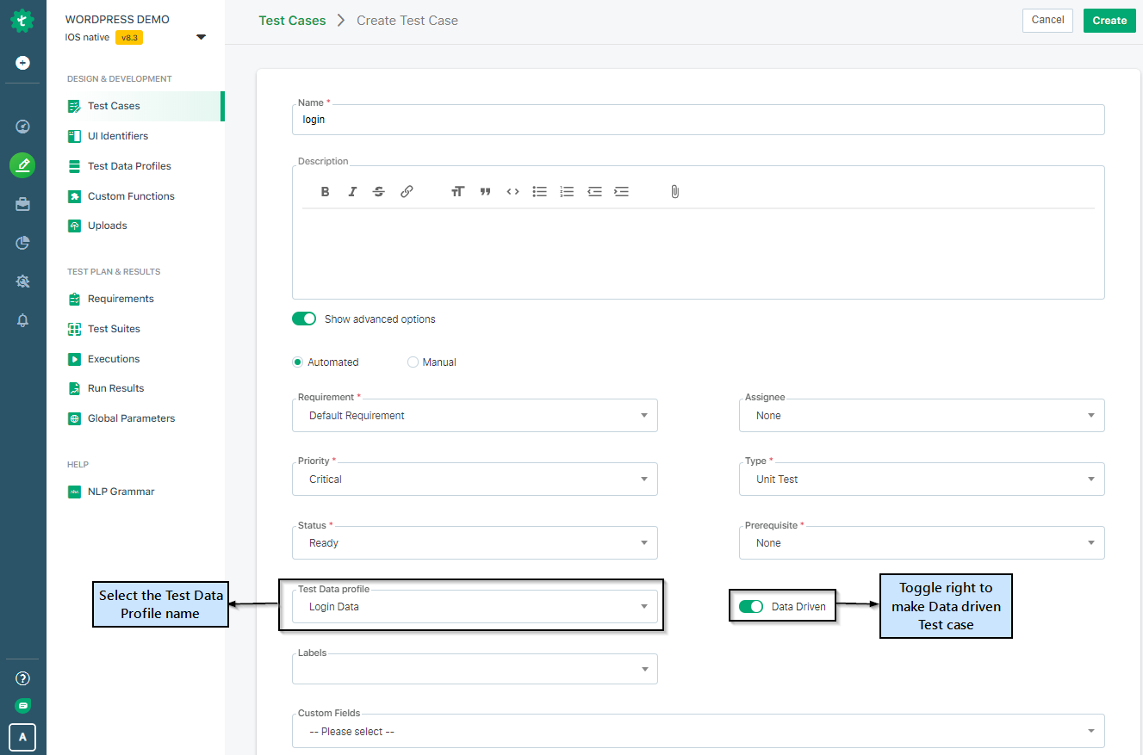Start a bulleted list in the description
This screenshot has height=755, width=1143.
[539, 191]
